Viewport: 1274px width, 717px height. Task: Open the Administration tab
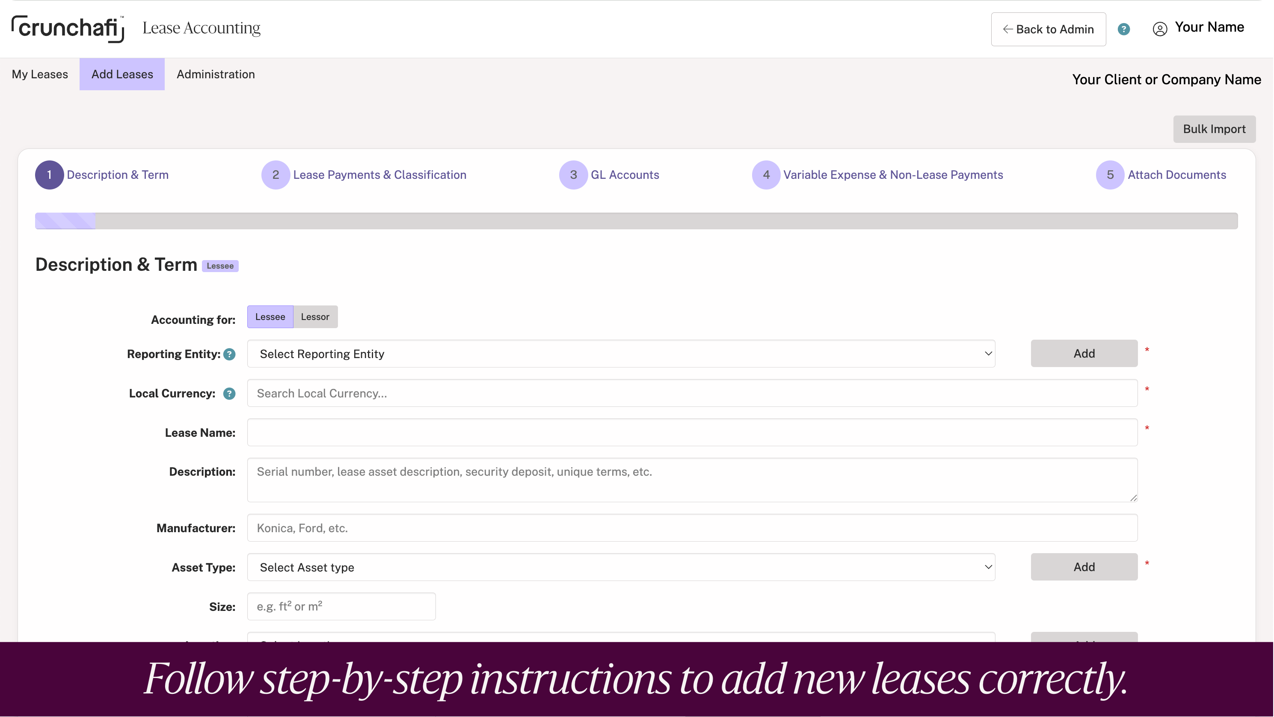216,74
